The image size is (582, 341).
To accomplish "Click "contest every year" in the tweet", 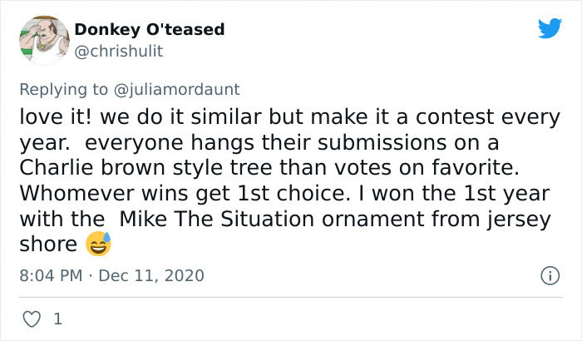I will [466, 115].
